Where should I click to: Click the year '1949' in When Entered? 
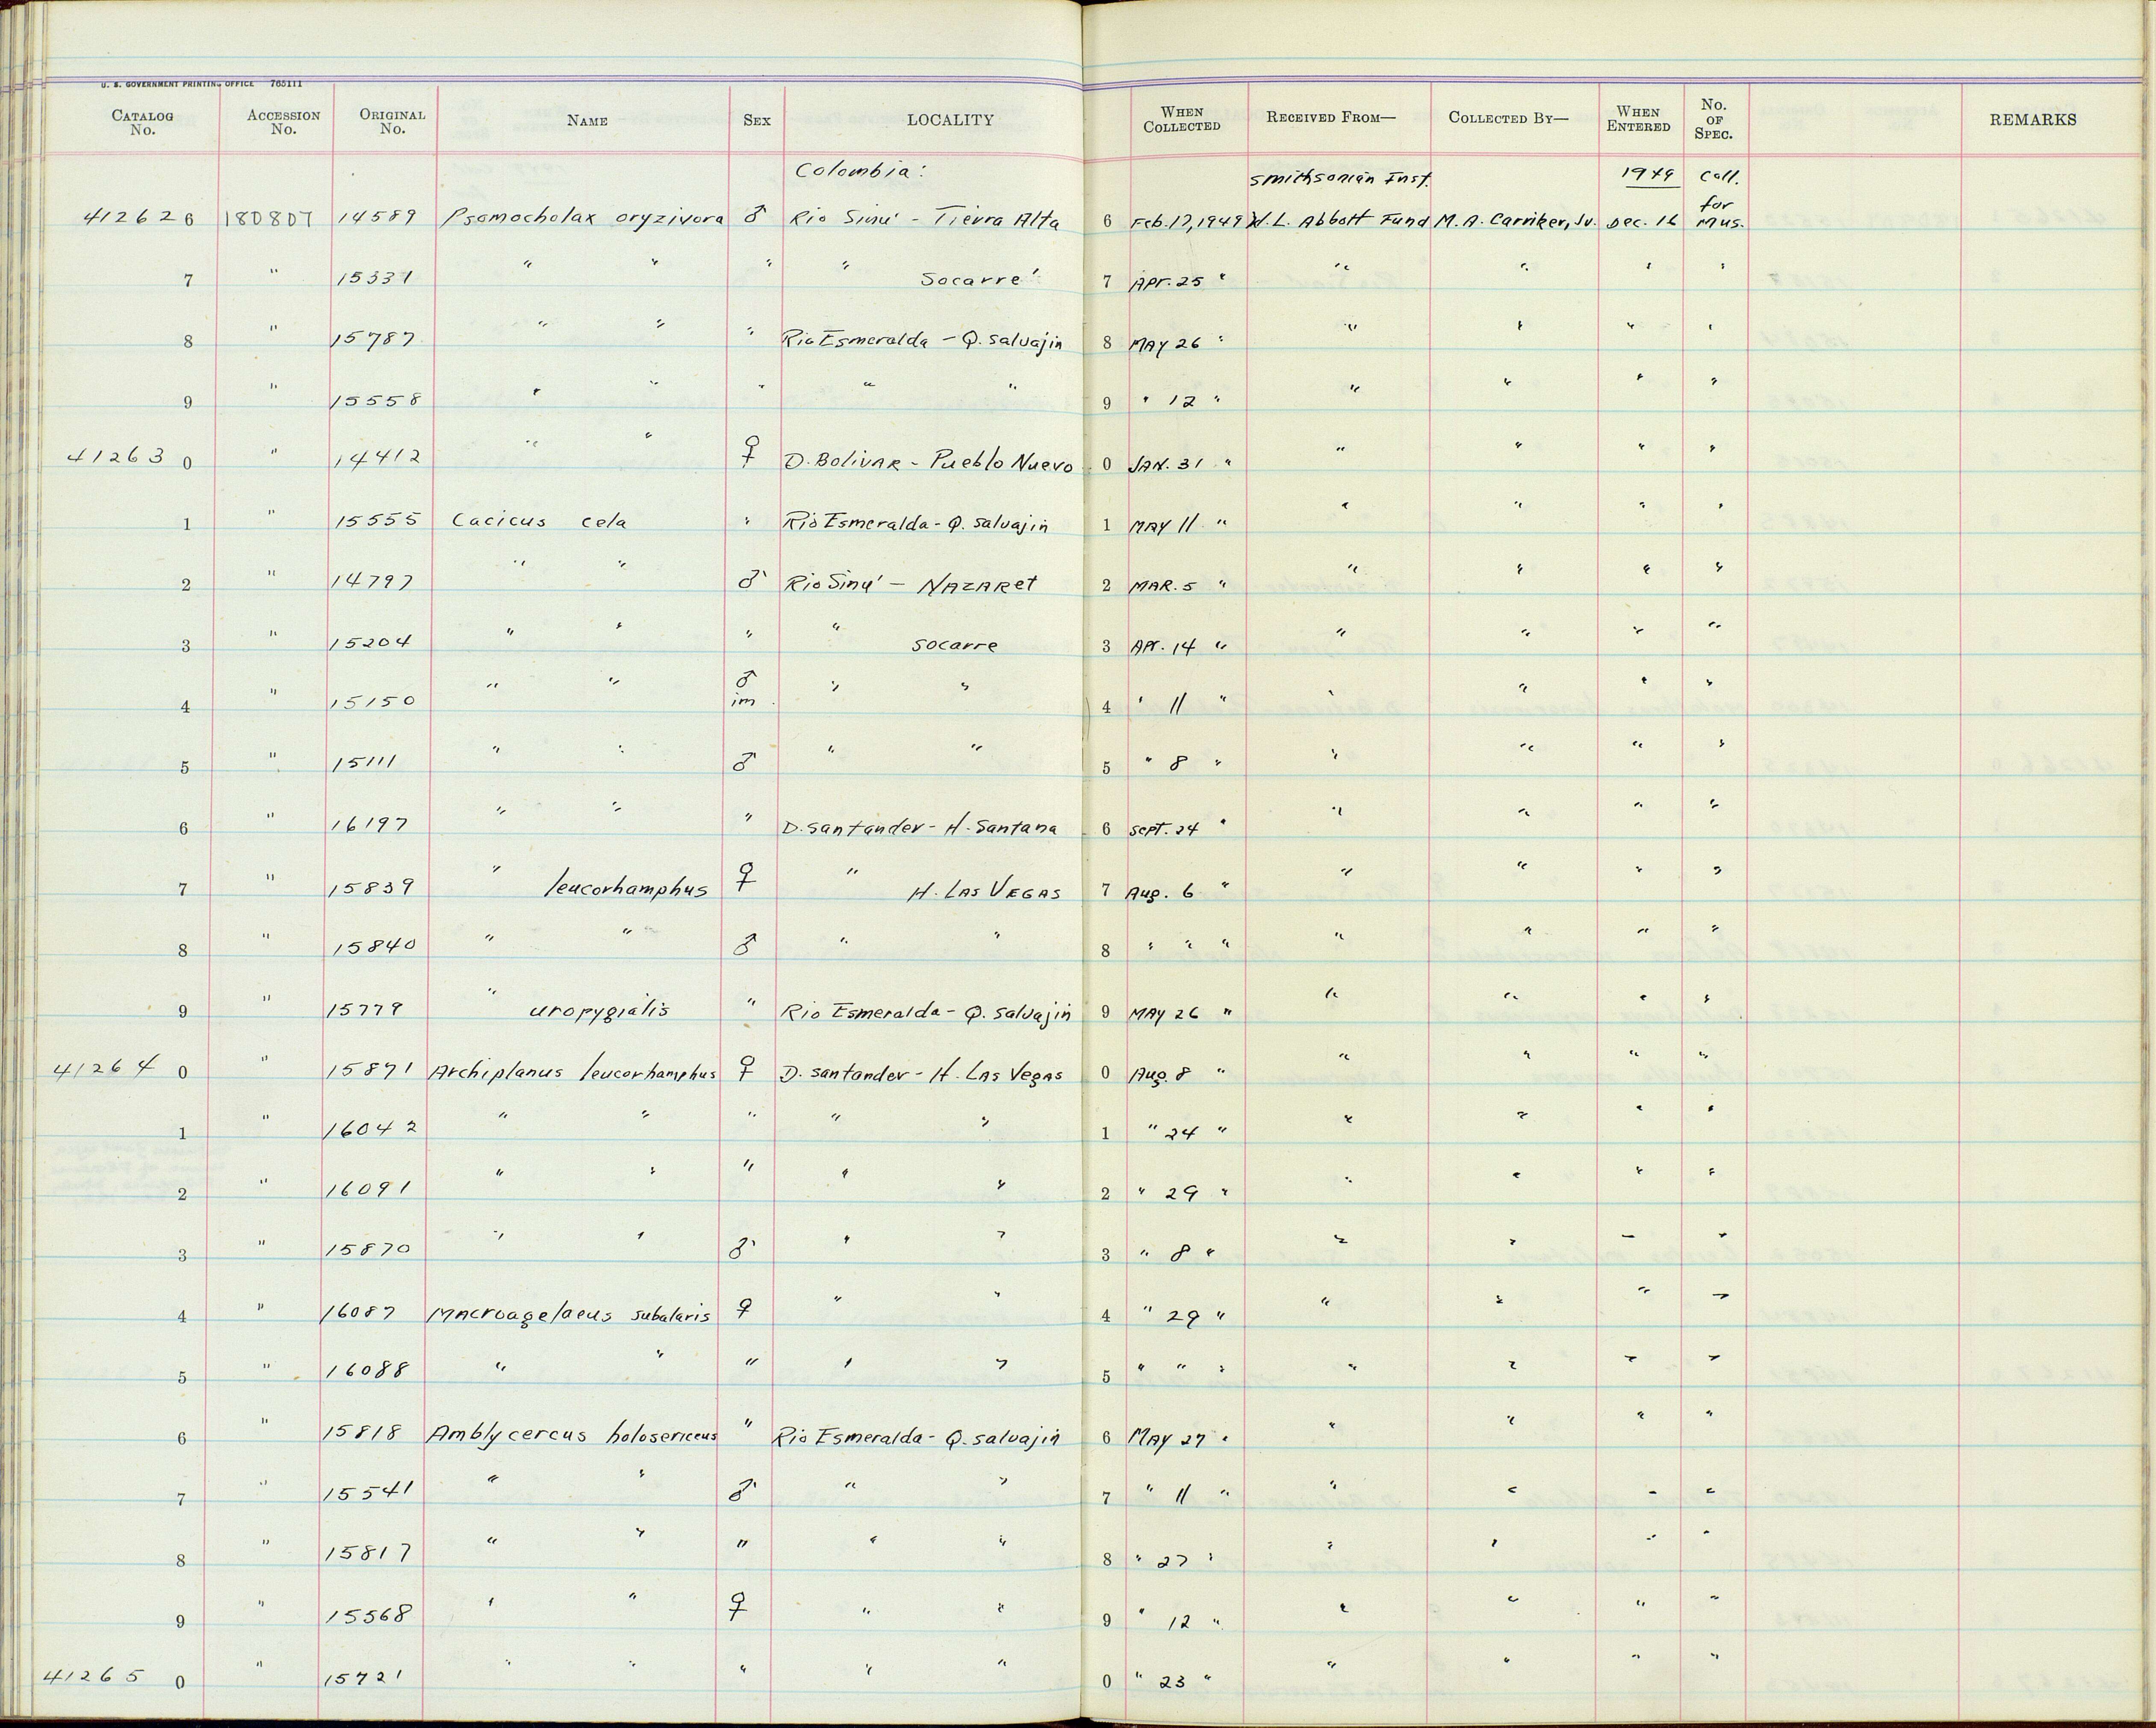pyautogui.click(x=1648, y=174)
